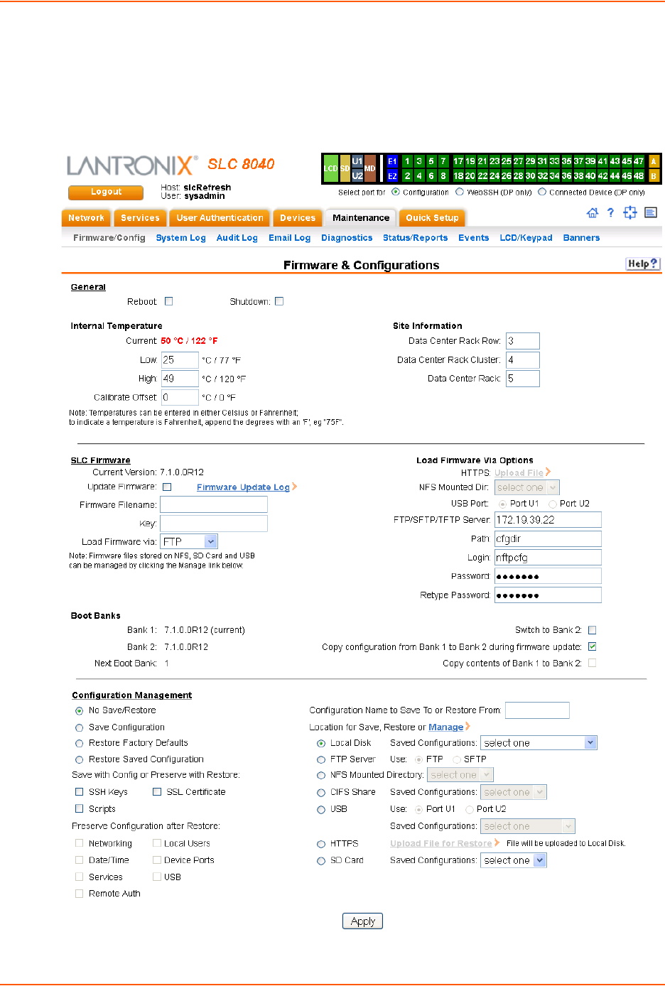The width and height of the screenshot is (665, 986).
Task: Open the LCD/Keypad submenu link
Action: pyautogui.click(x=526, y=238)
